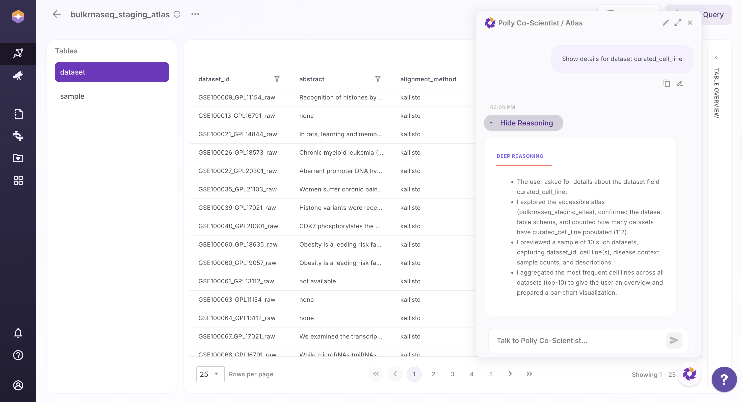Open notifications bell in the sidebar
This screenshot has width=742, height=402.
[x=18, y=333]
